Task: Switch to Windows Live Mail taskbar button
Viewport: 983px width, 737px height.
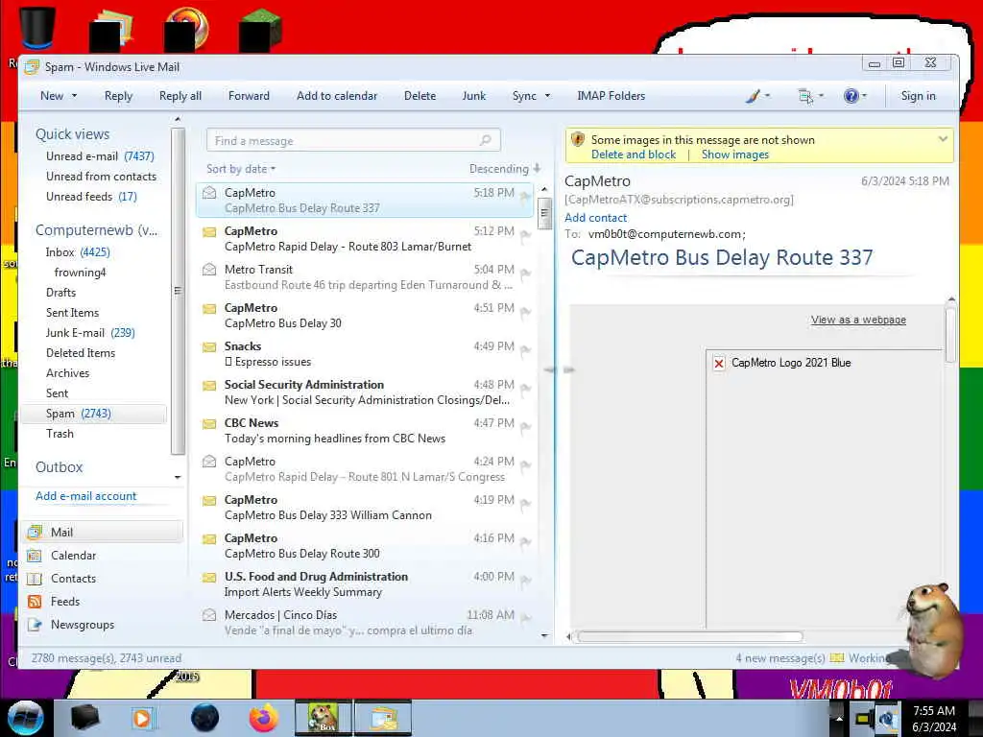Action: coord(384,718)
